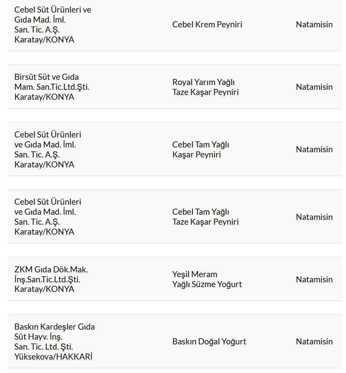Click the Birsüt Süt ve Gıda company name
Screen dimensions: 346x373
46,77
